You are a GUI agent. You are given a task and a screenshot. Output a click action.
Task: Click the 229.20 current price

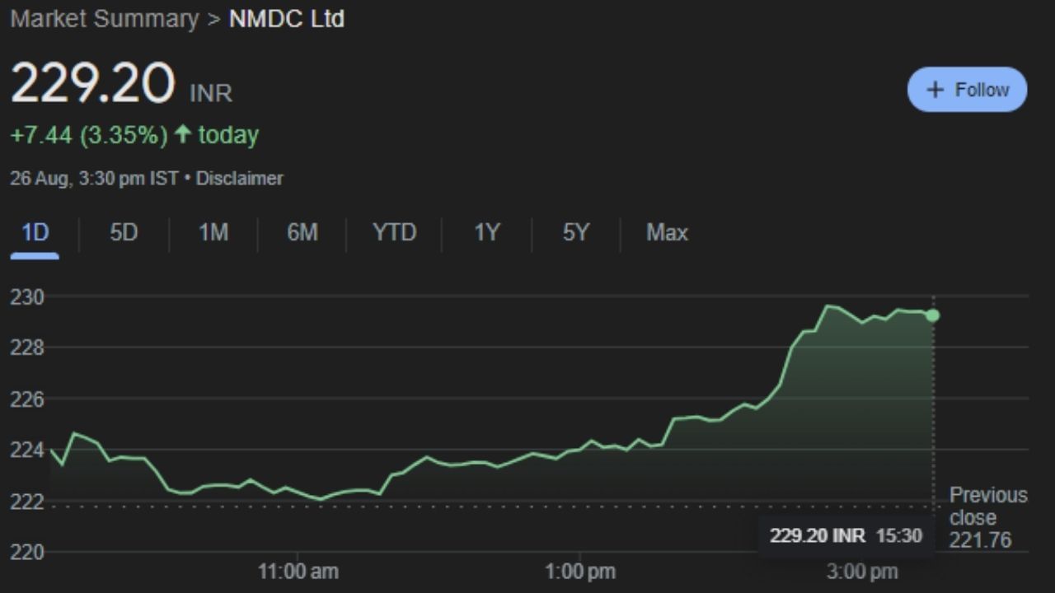tap(92, 84)
